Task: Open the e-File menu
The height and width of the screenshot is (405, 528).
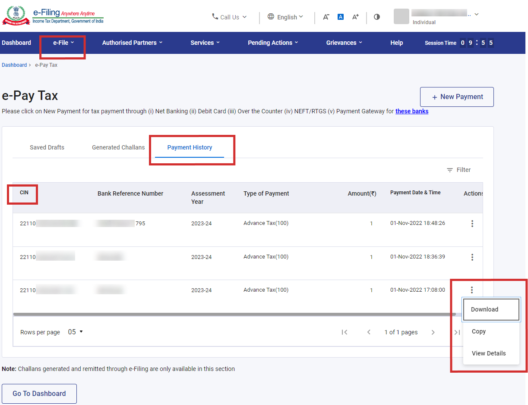Action: [x=63, y=43]
